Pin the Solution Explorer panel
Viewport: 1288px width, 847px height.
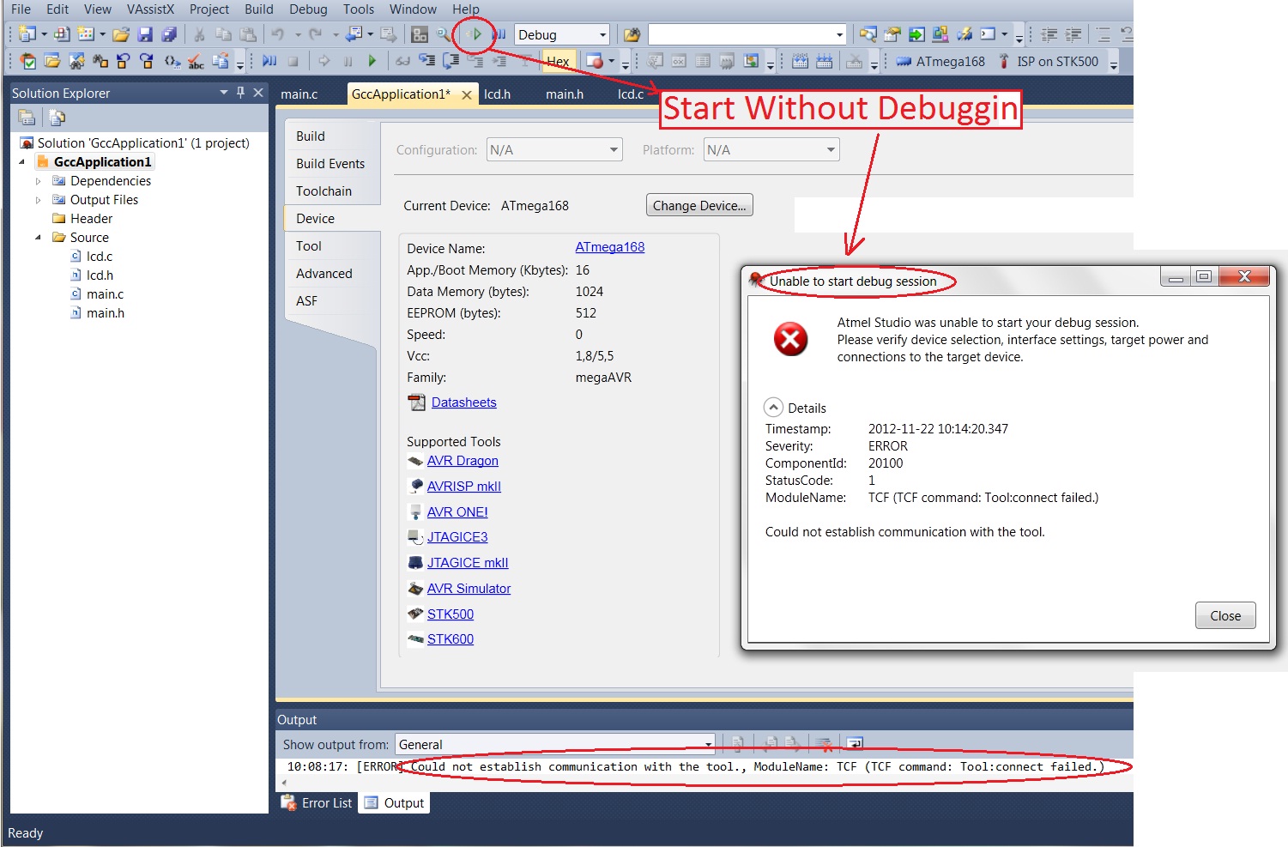(240, 93)
